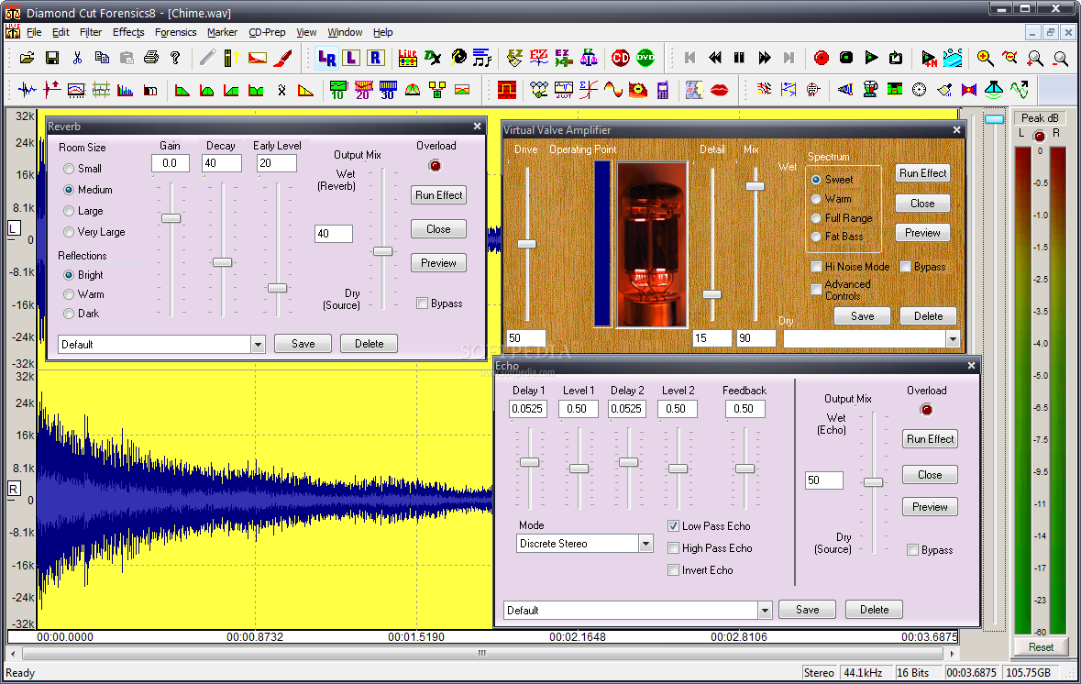Click the red paintbrush tool icon
This screenshot has height=684, width=1081.
pos(282,58)
